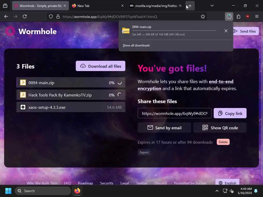This screenshot has width=263, height=197.
Task: Show hidden system tray icons
Action: [x=217, y=191]
